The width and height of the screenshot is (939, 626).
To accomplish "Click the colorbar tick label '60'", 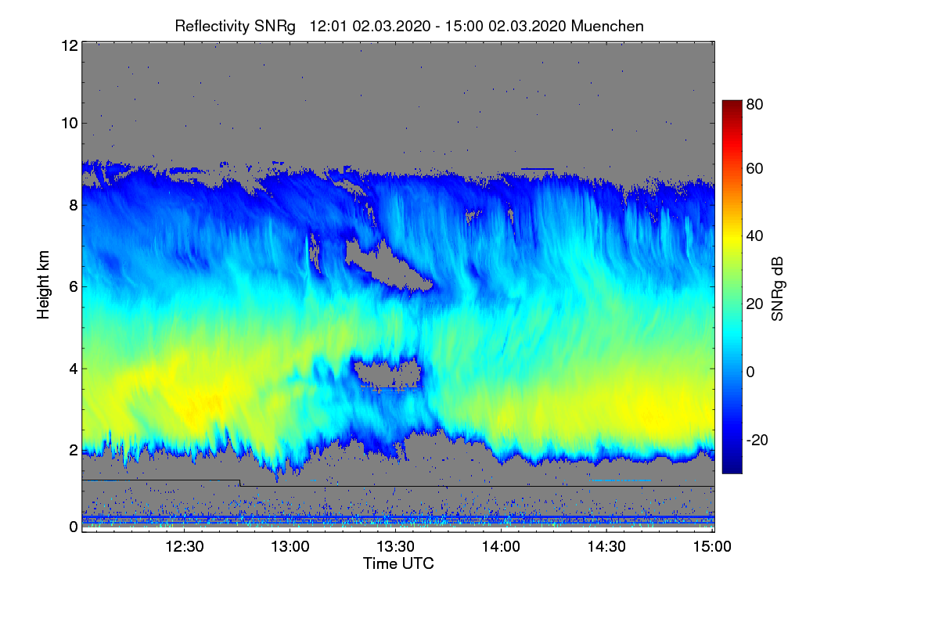I will (x=756, y=169).
